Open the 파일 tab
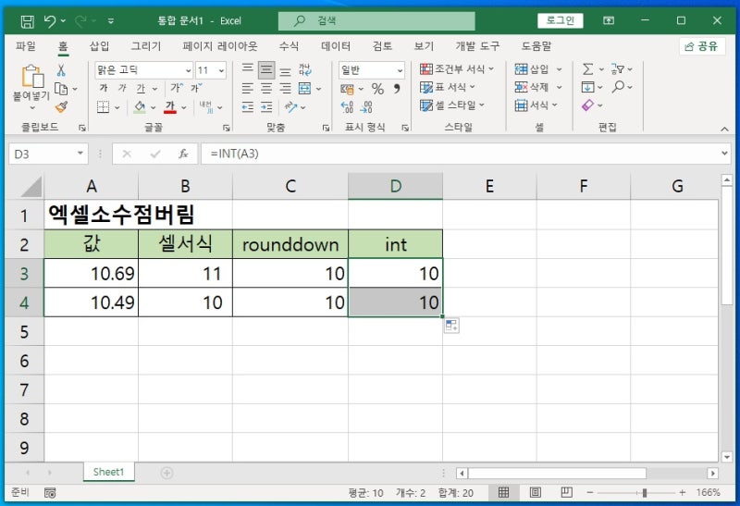The height and width of the screenshot is (506, 740). pos(26,45)
